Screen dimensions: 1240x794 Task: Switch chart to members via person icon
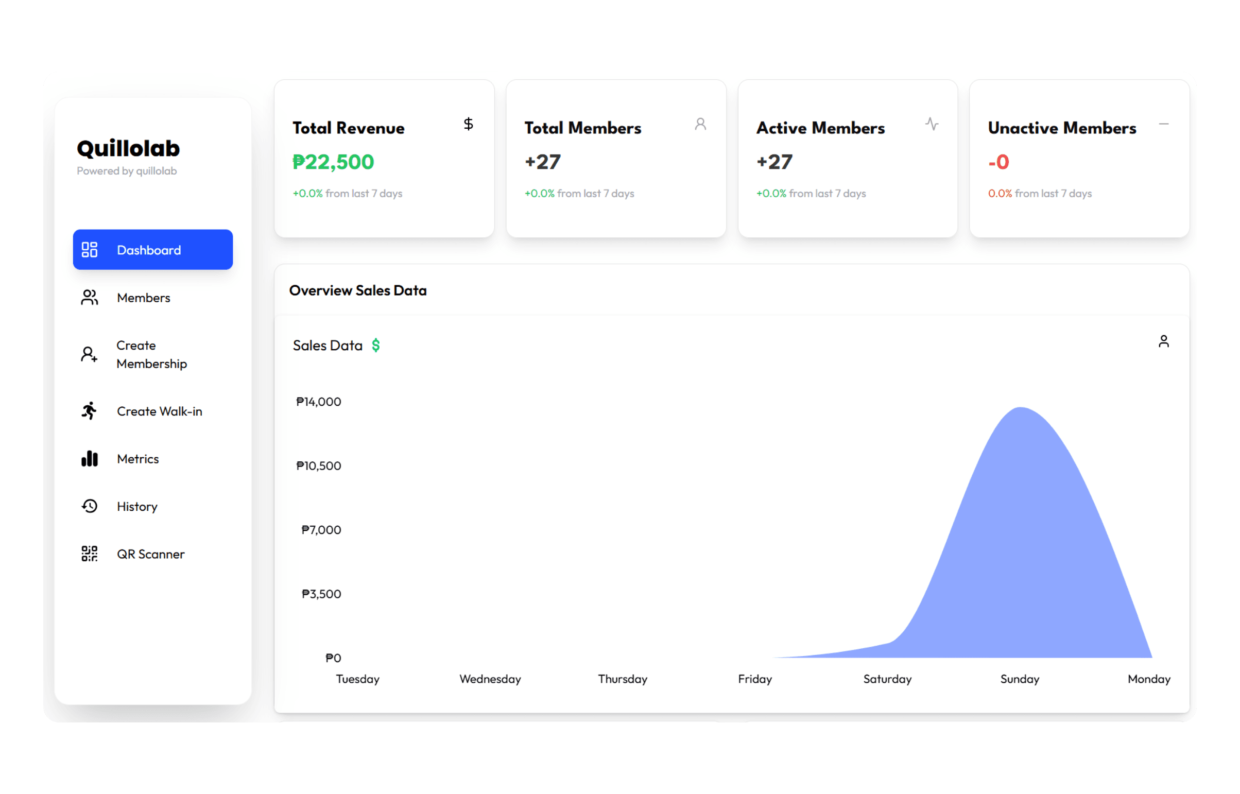point(1164,341)
